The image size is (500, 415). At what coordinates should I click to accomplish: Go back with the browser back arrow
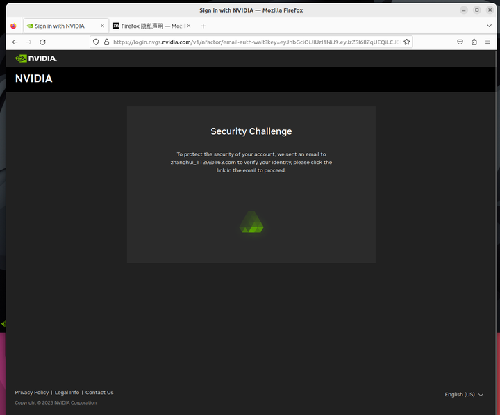[15, 42]
